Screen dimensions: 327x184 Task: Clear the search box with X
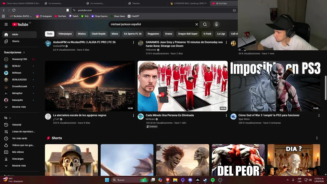click(x=197, y=24)
